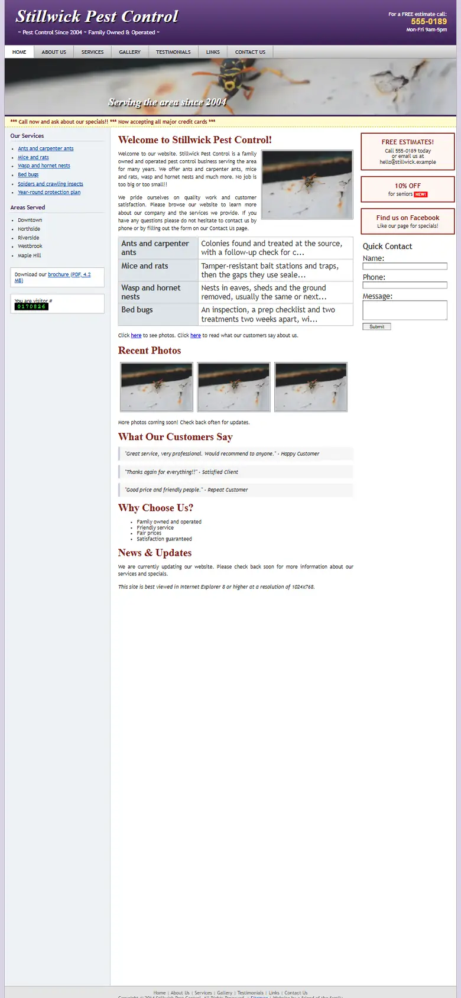Open the middle Recent Photos thumbnail
This screenshot has height=998, width=461.
coord(233,387)
